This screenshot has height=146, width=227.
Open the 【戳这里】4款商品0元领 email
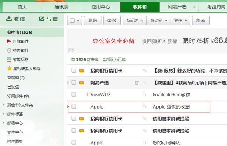point(190,83)
